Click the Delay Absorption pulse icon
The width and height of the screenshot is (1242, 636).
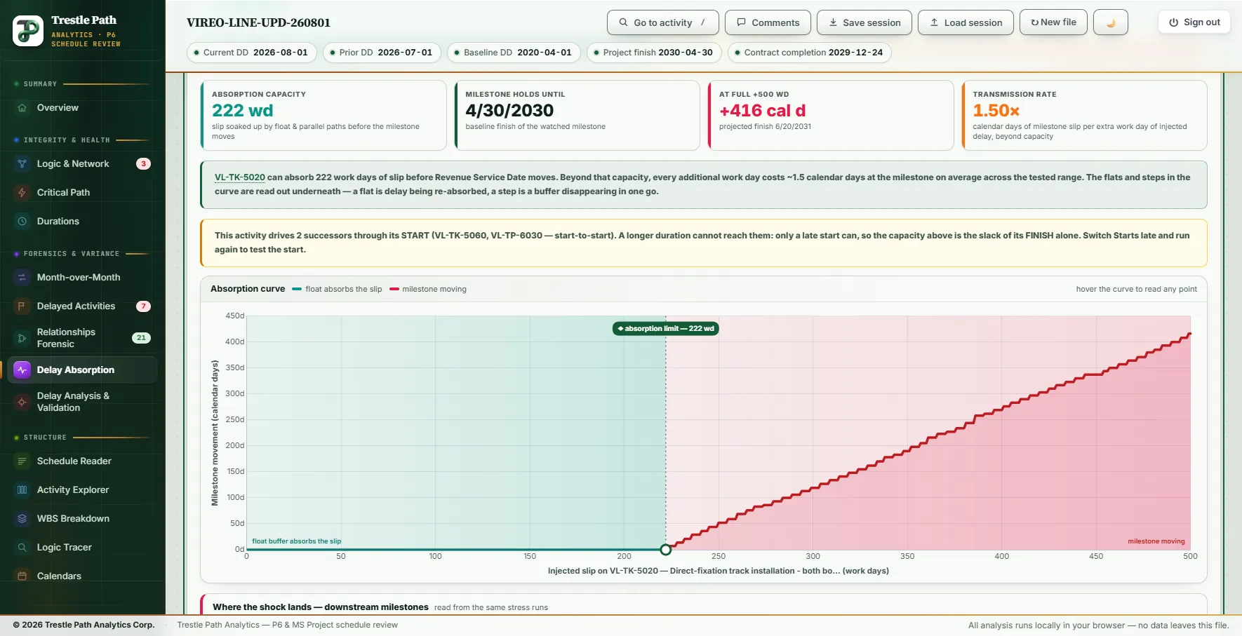pos(22,370)
